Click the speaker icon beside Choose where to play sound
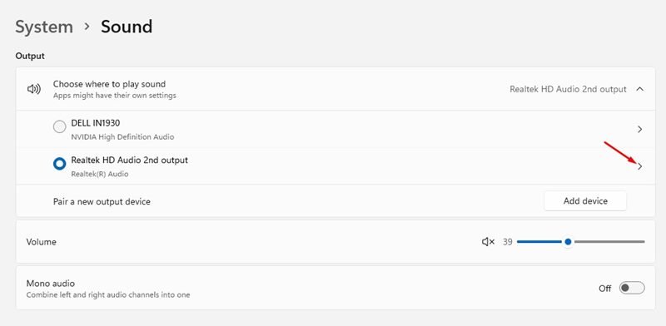 (x=33, y=89)
